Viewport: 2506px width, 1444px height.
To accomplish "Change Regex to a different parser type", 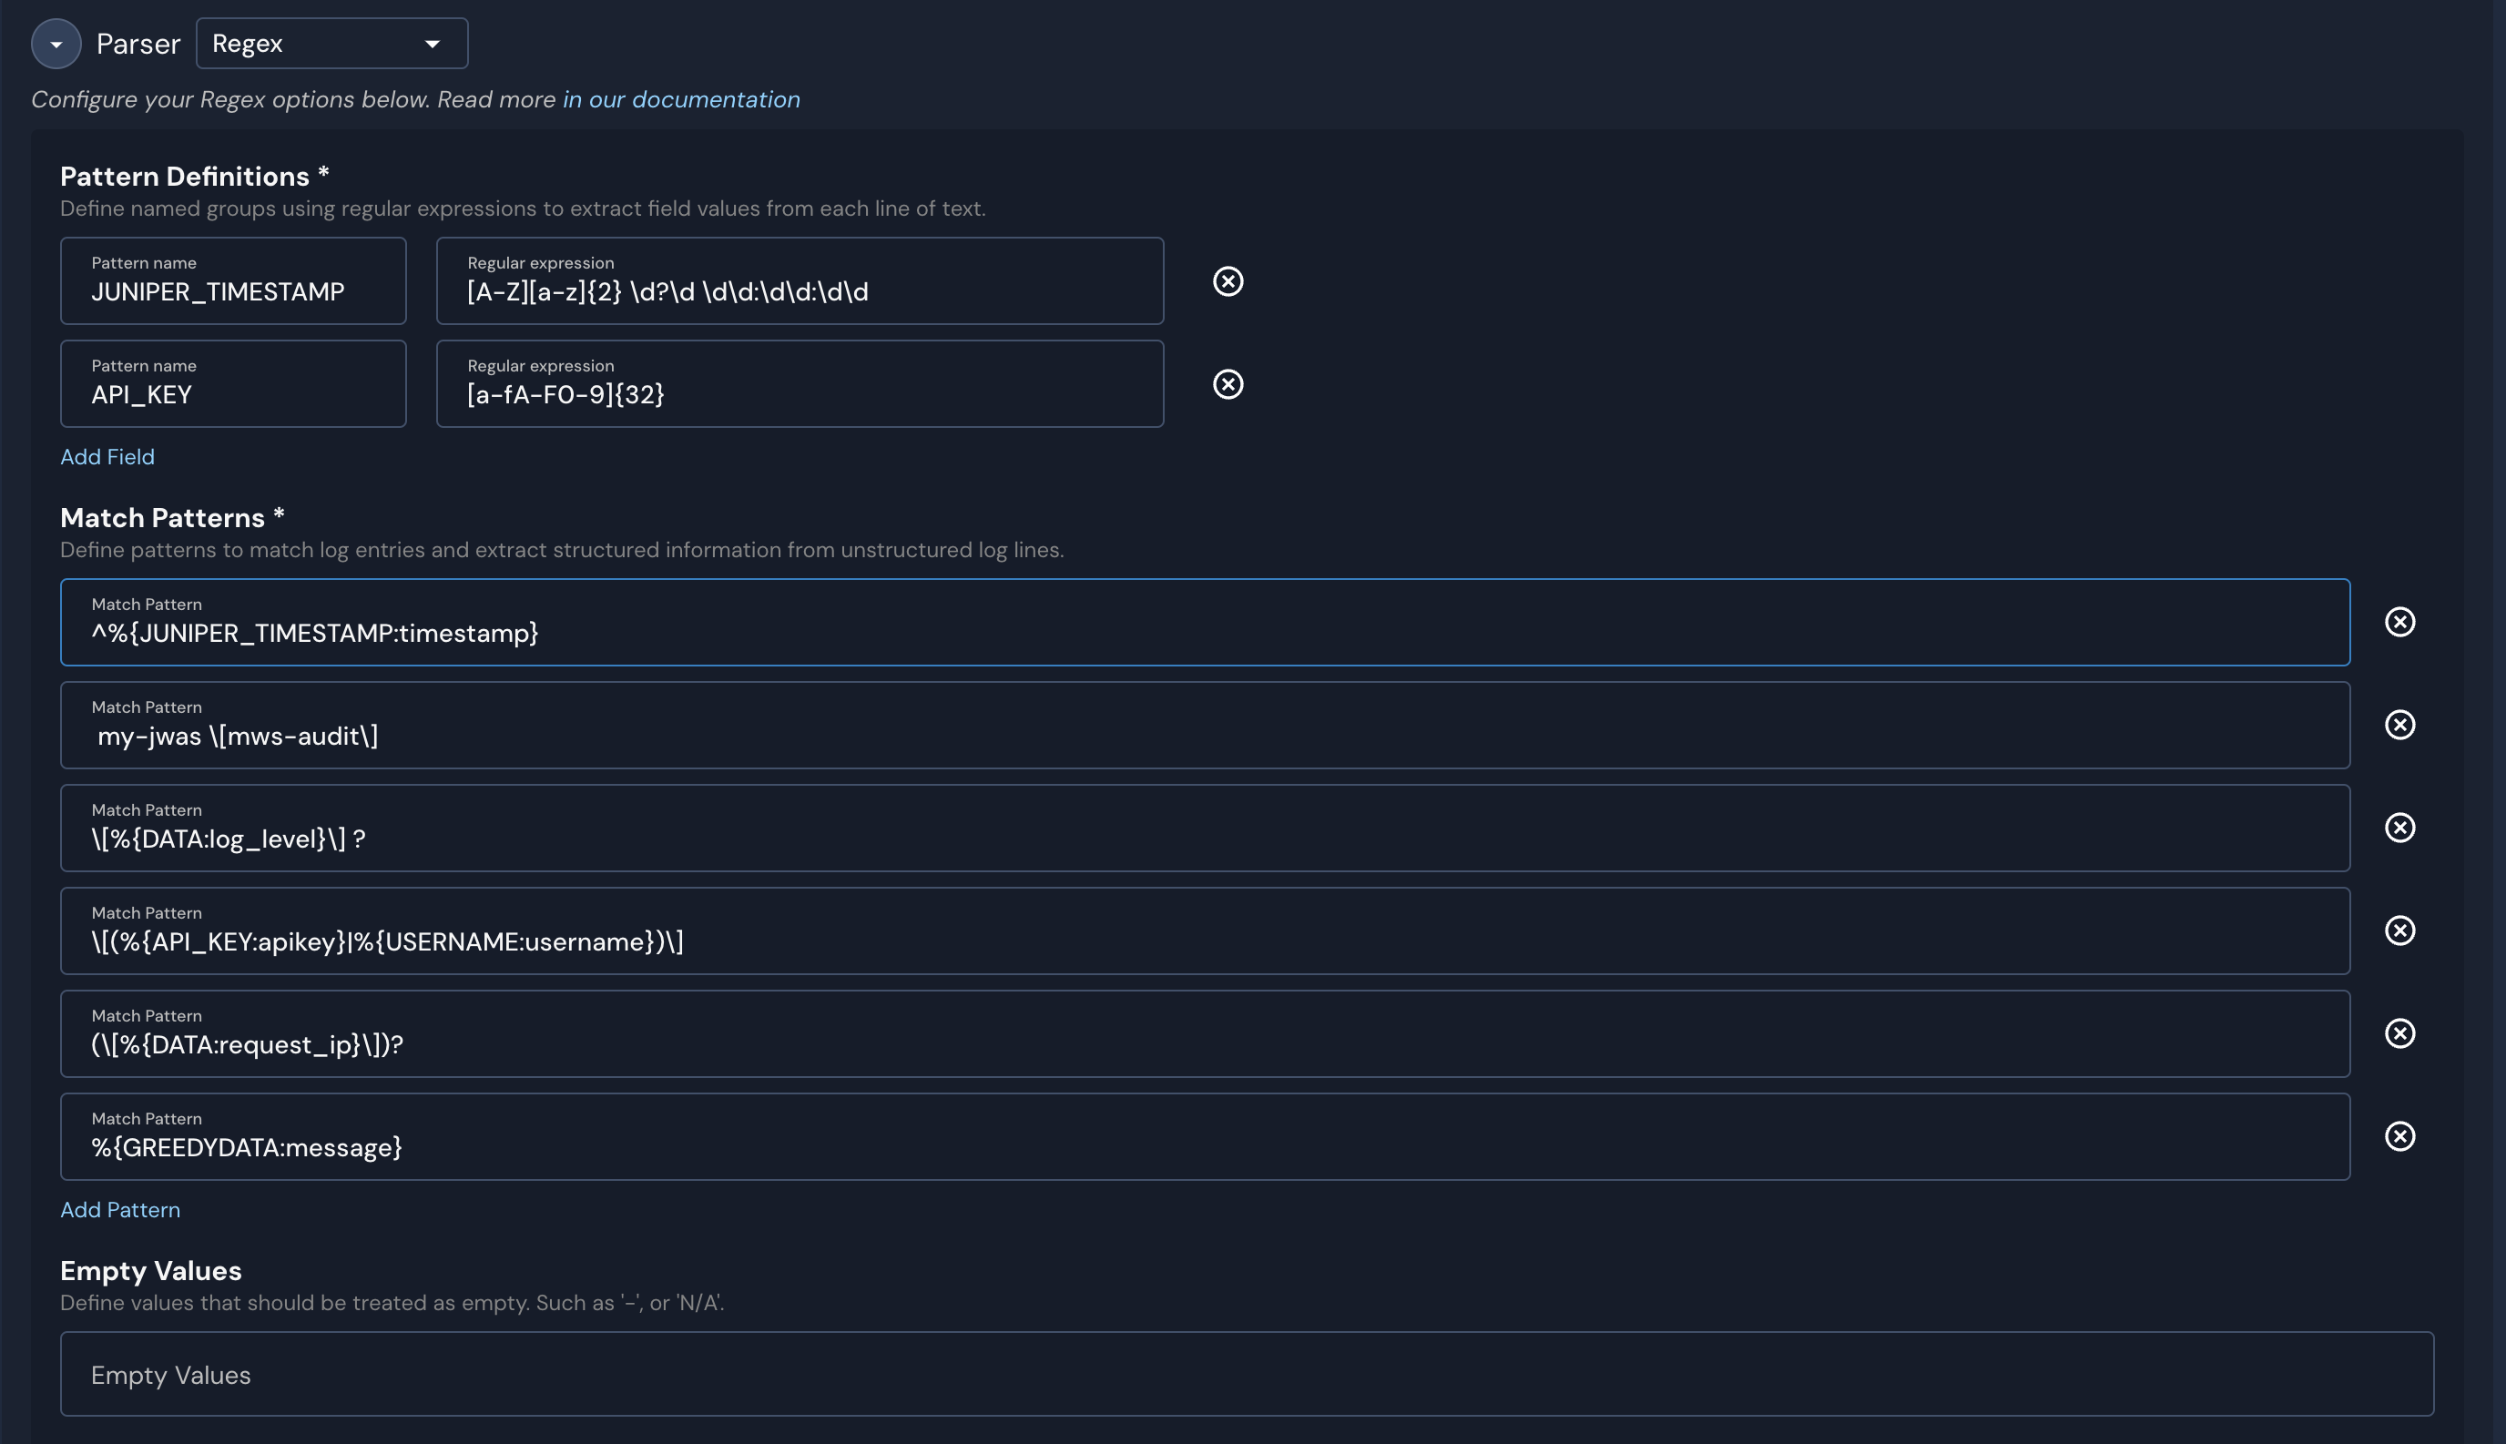I will (331, 43).
